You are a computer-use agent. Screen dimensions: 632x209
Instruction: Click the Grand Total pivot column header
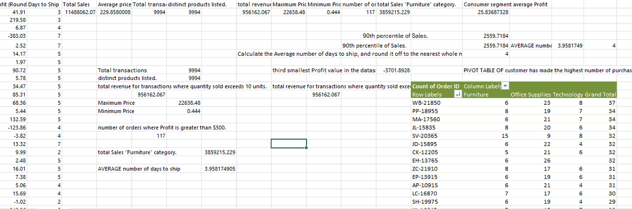(x=600, y=95)
